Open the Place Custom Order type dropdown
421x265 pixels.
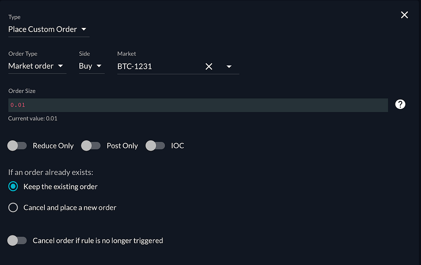(x=49, y=29)
